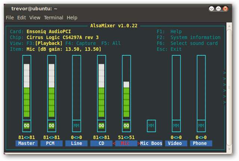Select the Master channel label
Screen dimensions: 239x161
[x=27, y=143]
